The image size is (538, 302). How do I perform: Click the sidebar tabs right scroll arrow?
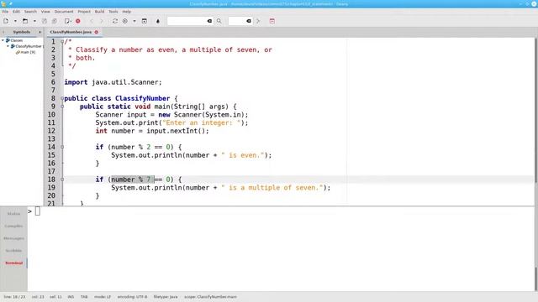40,32
